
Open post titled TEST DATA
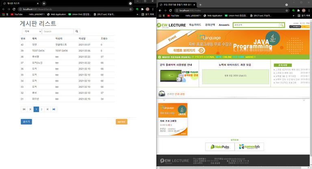point(38,51)
